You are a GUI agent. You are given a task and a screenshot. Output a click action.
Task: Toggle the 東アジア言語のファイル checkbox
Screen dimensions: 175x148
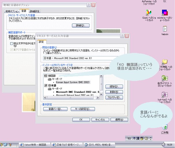click(12, 49)
